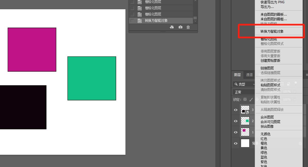Select layer 1 thumbnail with magenta square

(245, 132)
